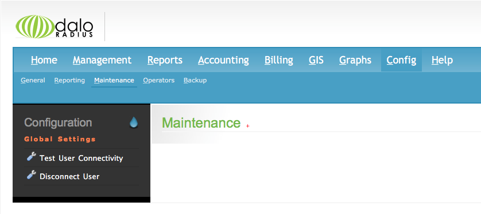Open the Management menu
Screen dimensions: 481x214
pyautogui.click(x=102, y=60)
